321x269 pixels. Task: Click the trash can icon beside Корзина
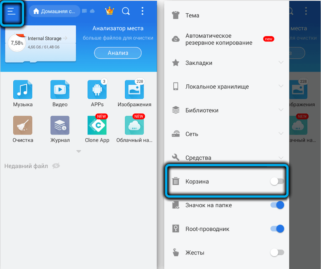tap(175, 181)
